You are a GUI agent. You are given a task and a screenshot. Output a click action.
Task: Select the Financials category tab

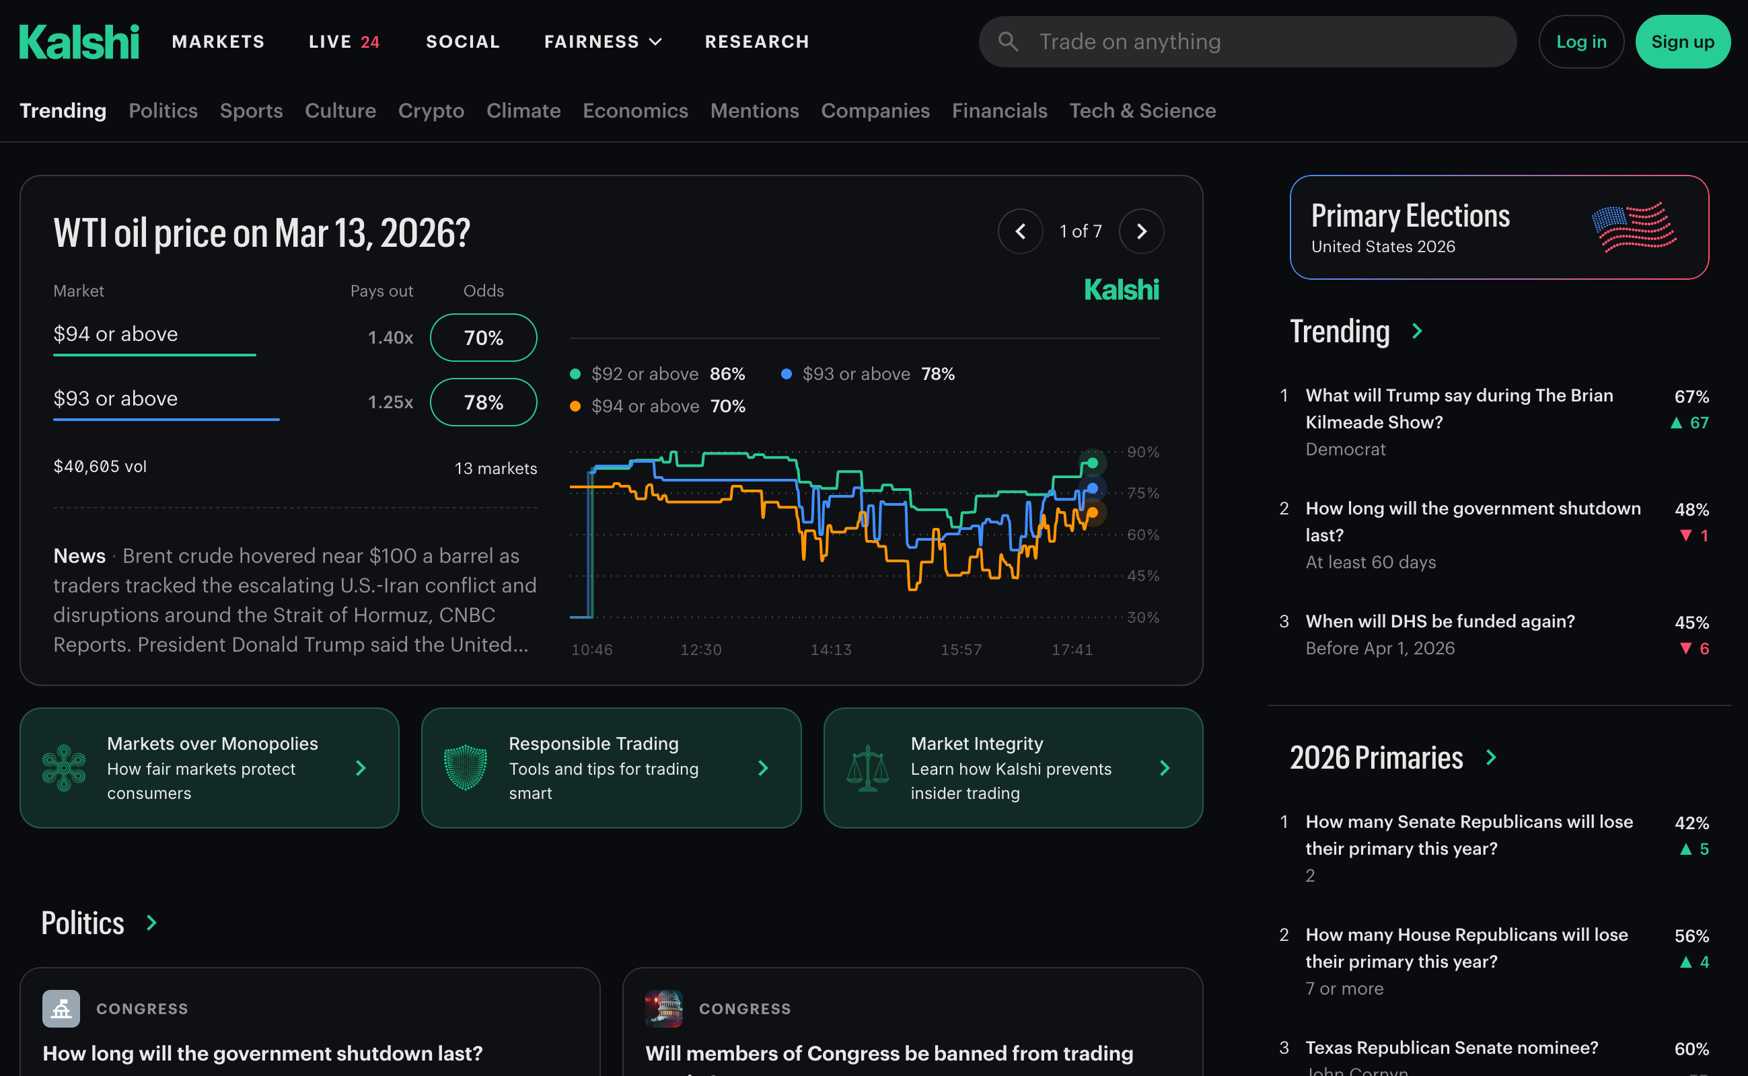pos(1000,111)
